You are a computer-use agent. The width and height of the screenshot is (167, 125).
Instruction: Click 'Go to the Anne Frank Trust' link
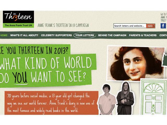click(x=164, y=17)
